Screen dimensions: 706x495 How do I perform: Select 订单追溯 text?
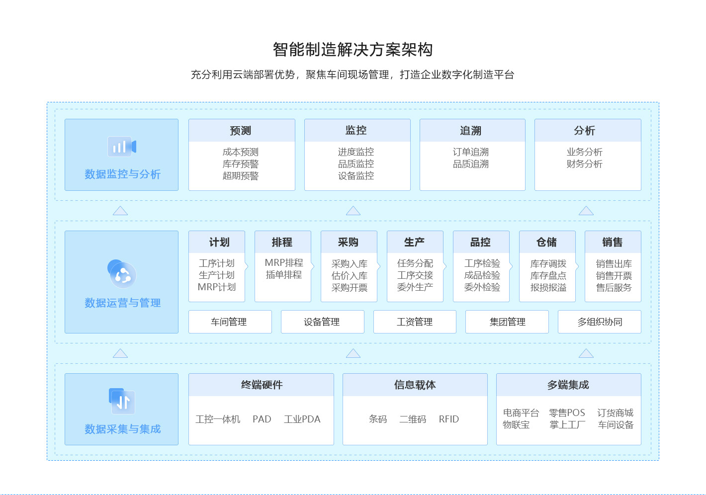click(x=471, y=152)
